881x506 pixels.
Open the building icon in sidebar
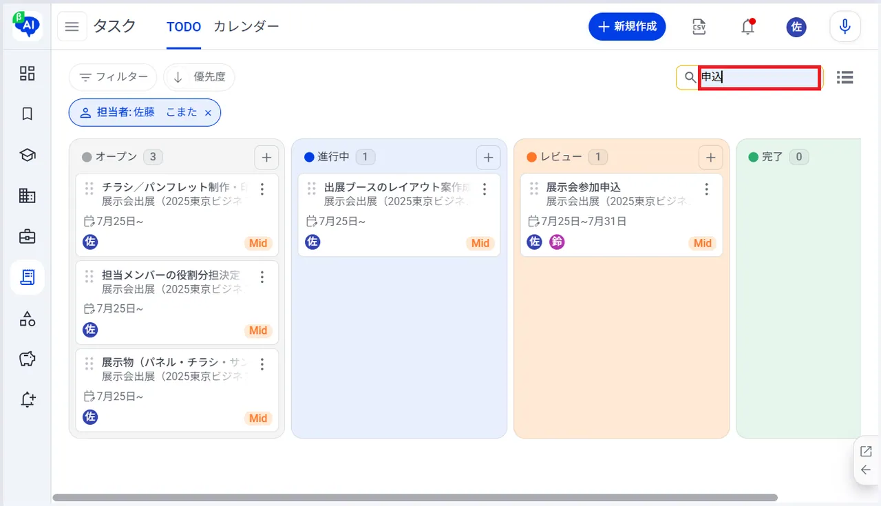[27, 196]
